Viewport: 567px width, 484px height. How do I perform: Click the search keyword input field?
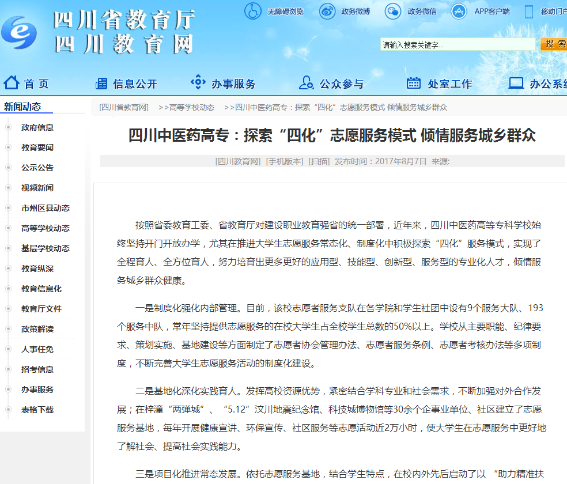tap(458, 45)
